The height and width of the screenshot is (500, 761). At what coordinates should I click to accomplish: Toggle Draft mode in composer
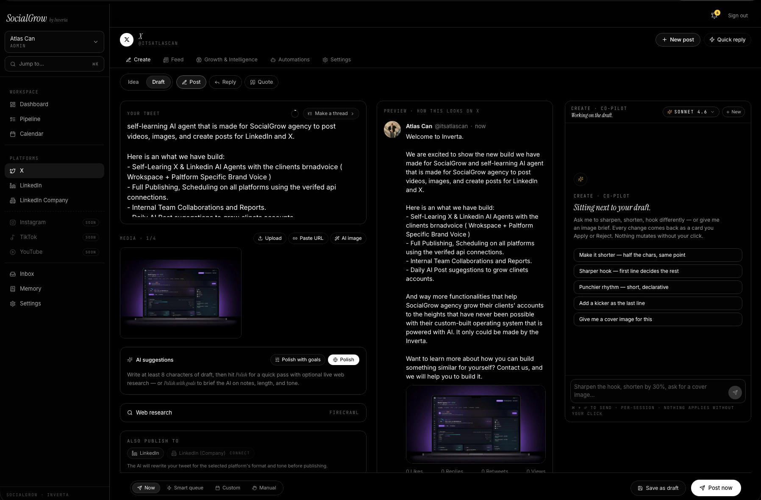click(158, 82)
